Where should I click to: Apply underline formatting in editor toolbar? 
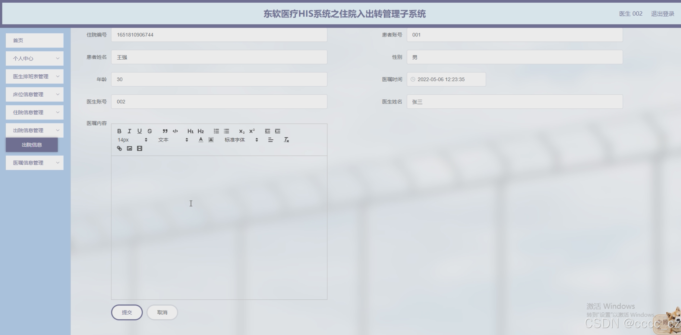139,131
